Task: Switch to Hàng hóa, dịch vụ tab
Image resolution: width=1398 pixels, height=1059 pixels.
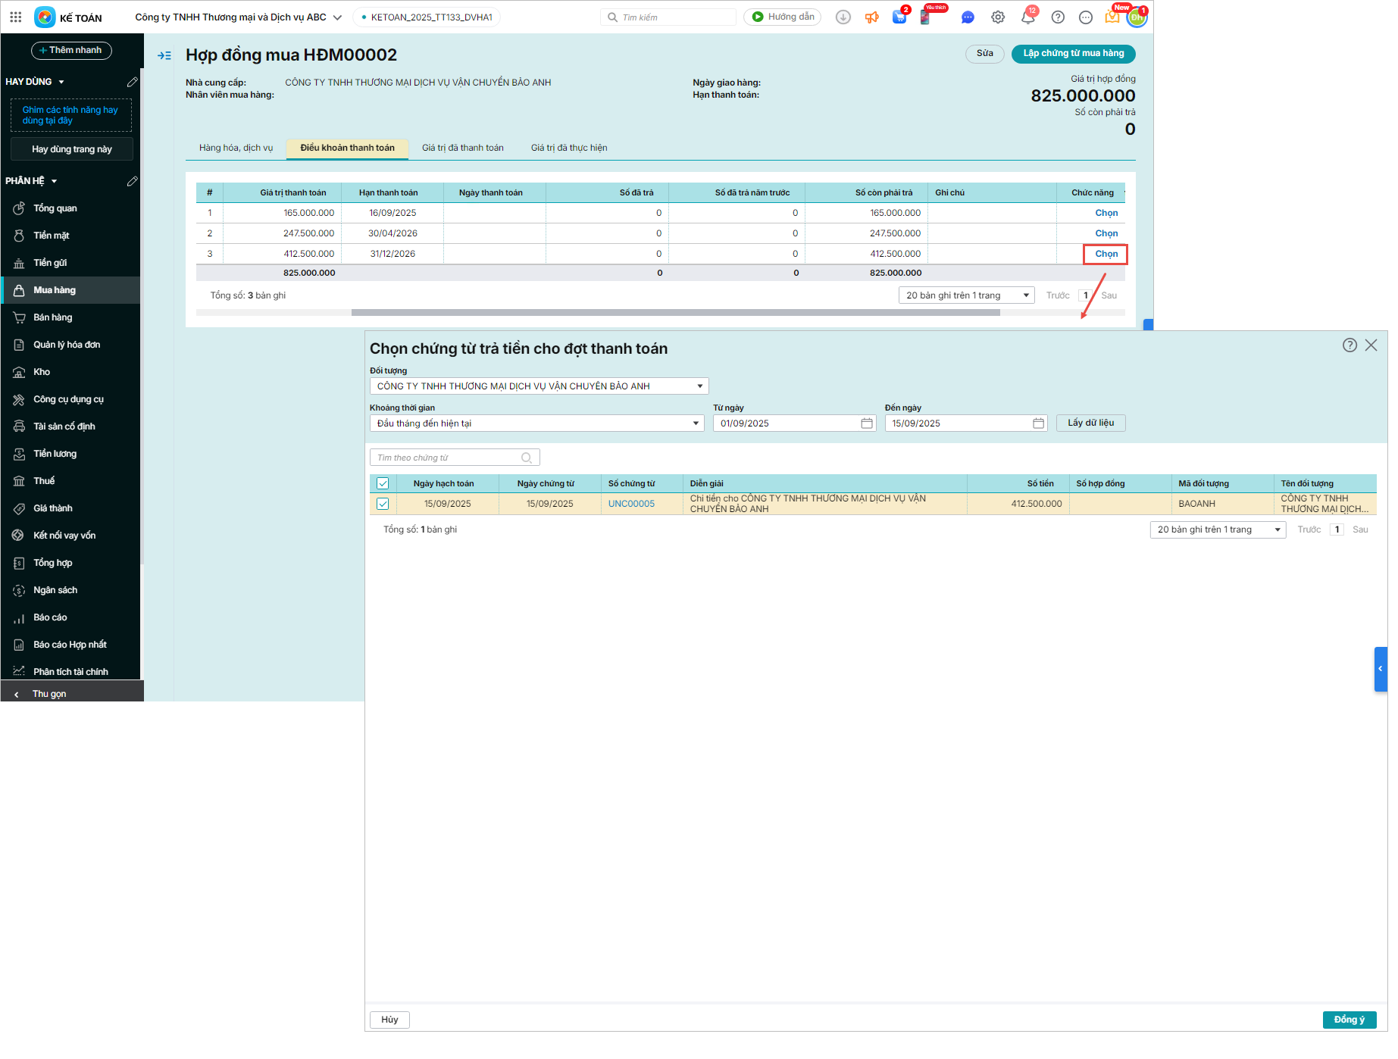Action: pyautogui.click(x=236, y=148)
